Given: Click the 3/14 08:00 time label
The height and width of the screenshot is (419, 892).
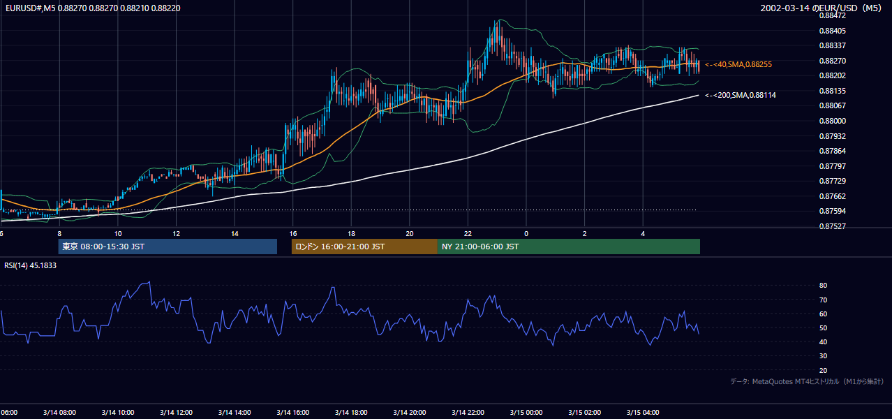Looking at the screenshot, I should pyautogui.click(x=59, y=412).
